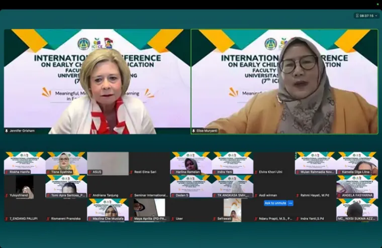This screenshot has width=382, height=248.
Task: Click the pin icon beside Jennifer Grisham's name
Action: 7,131
